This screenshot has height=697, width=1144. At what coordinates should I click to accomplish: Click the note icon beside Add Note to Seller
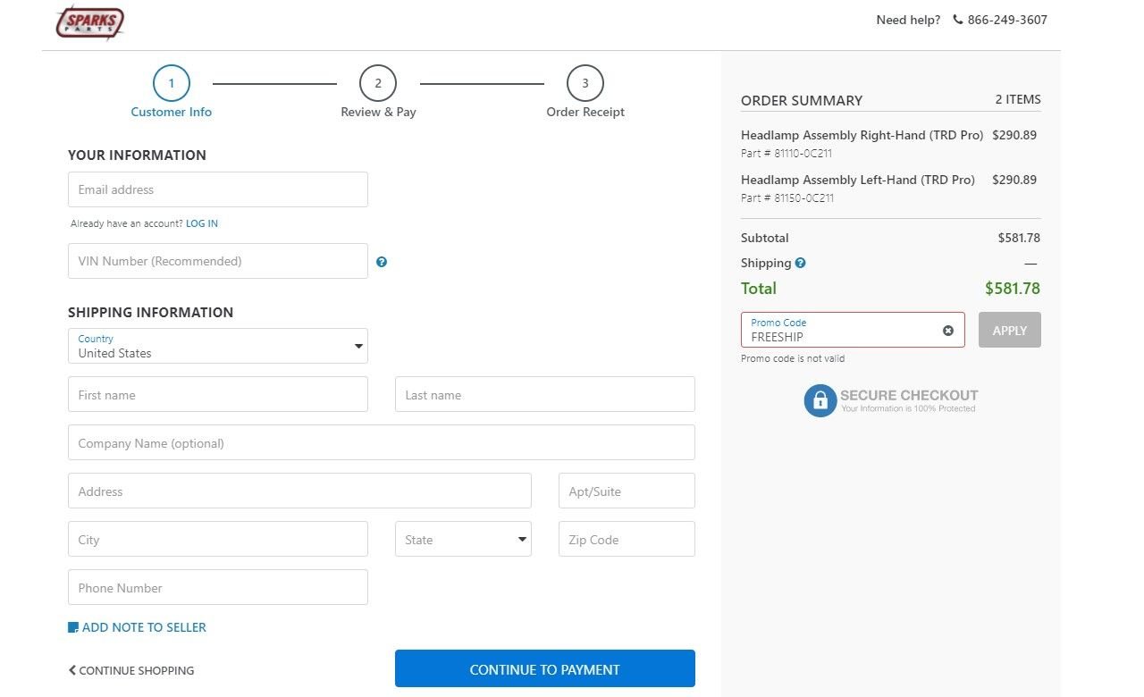click(73, 627)
